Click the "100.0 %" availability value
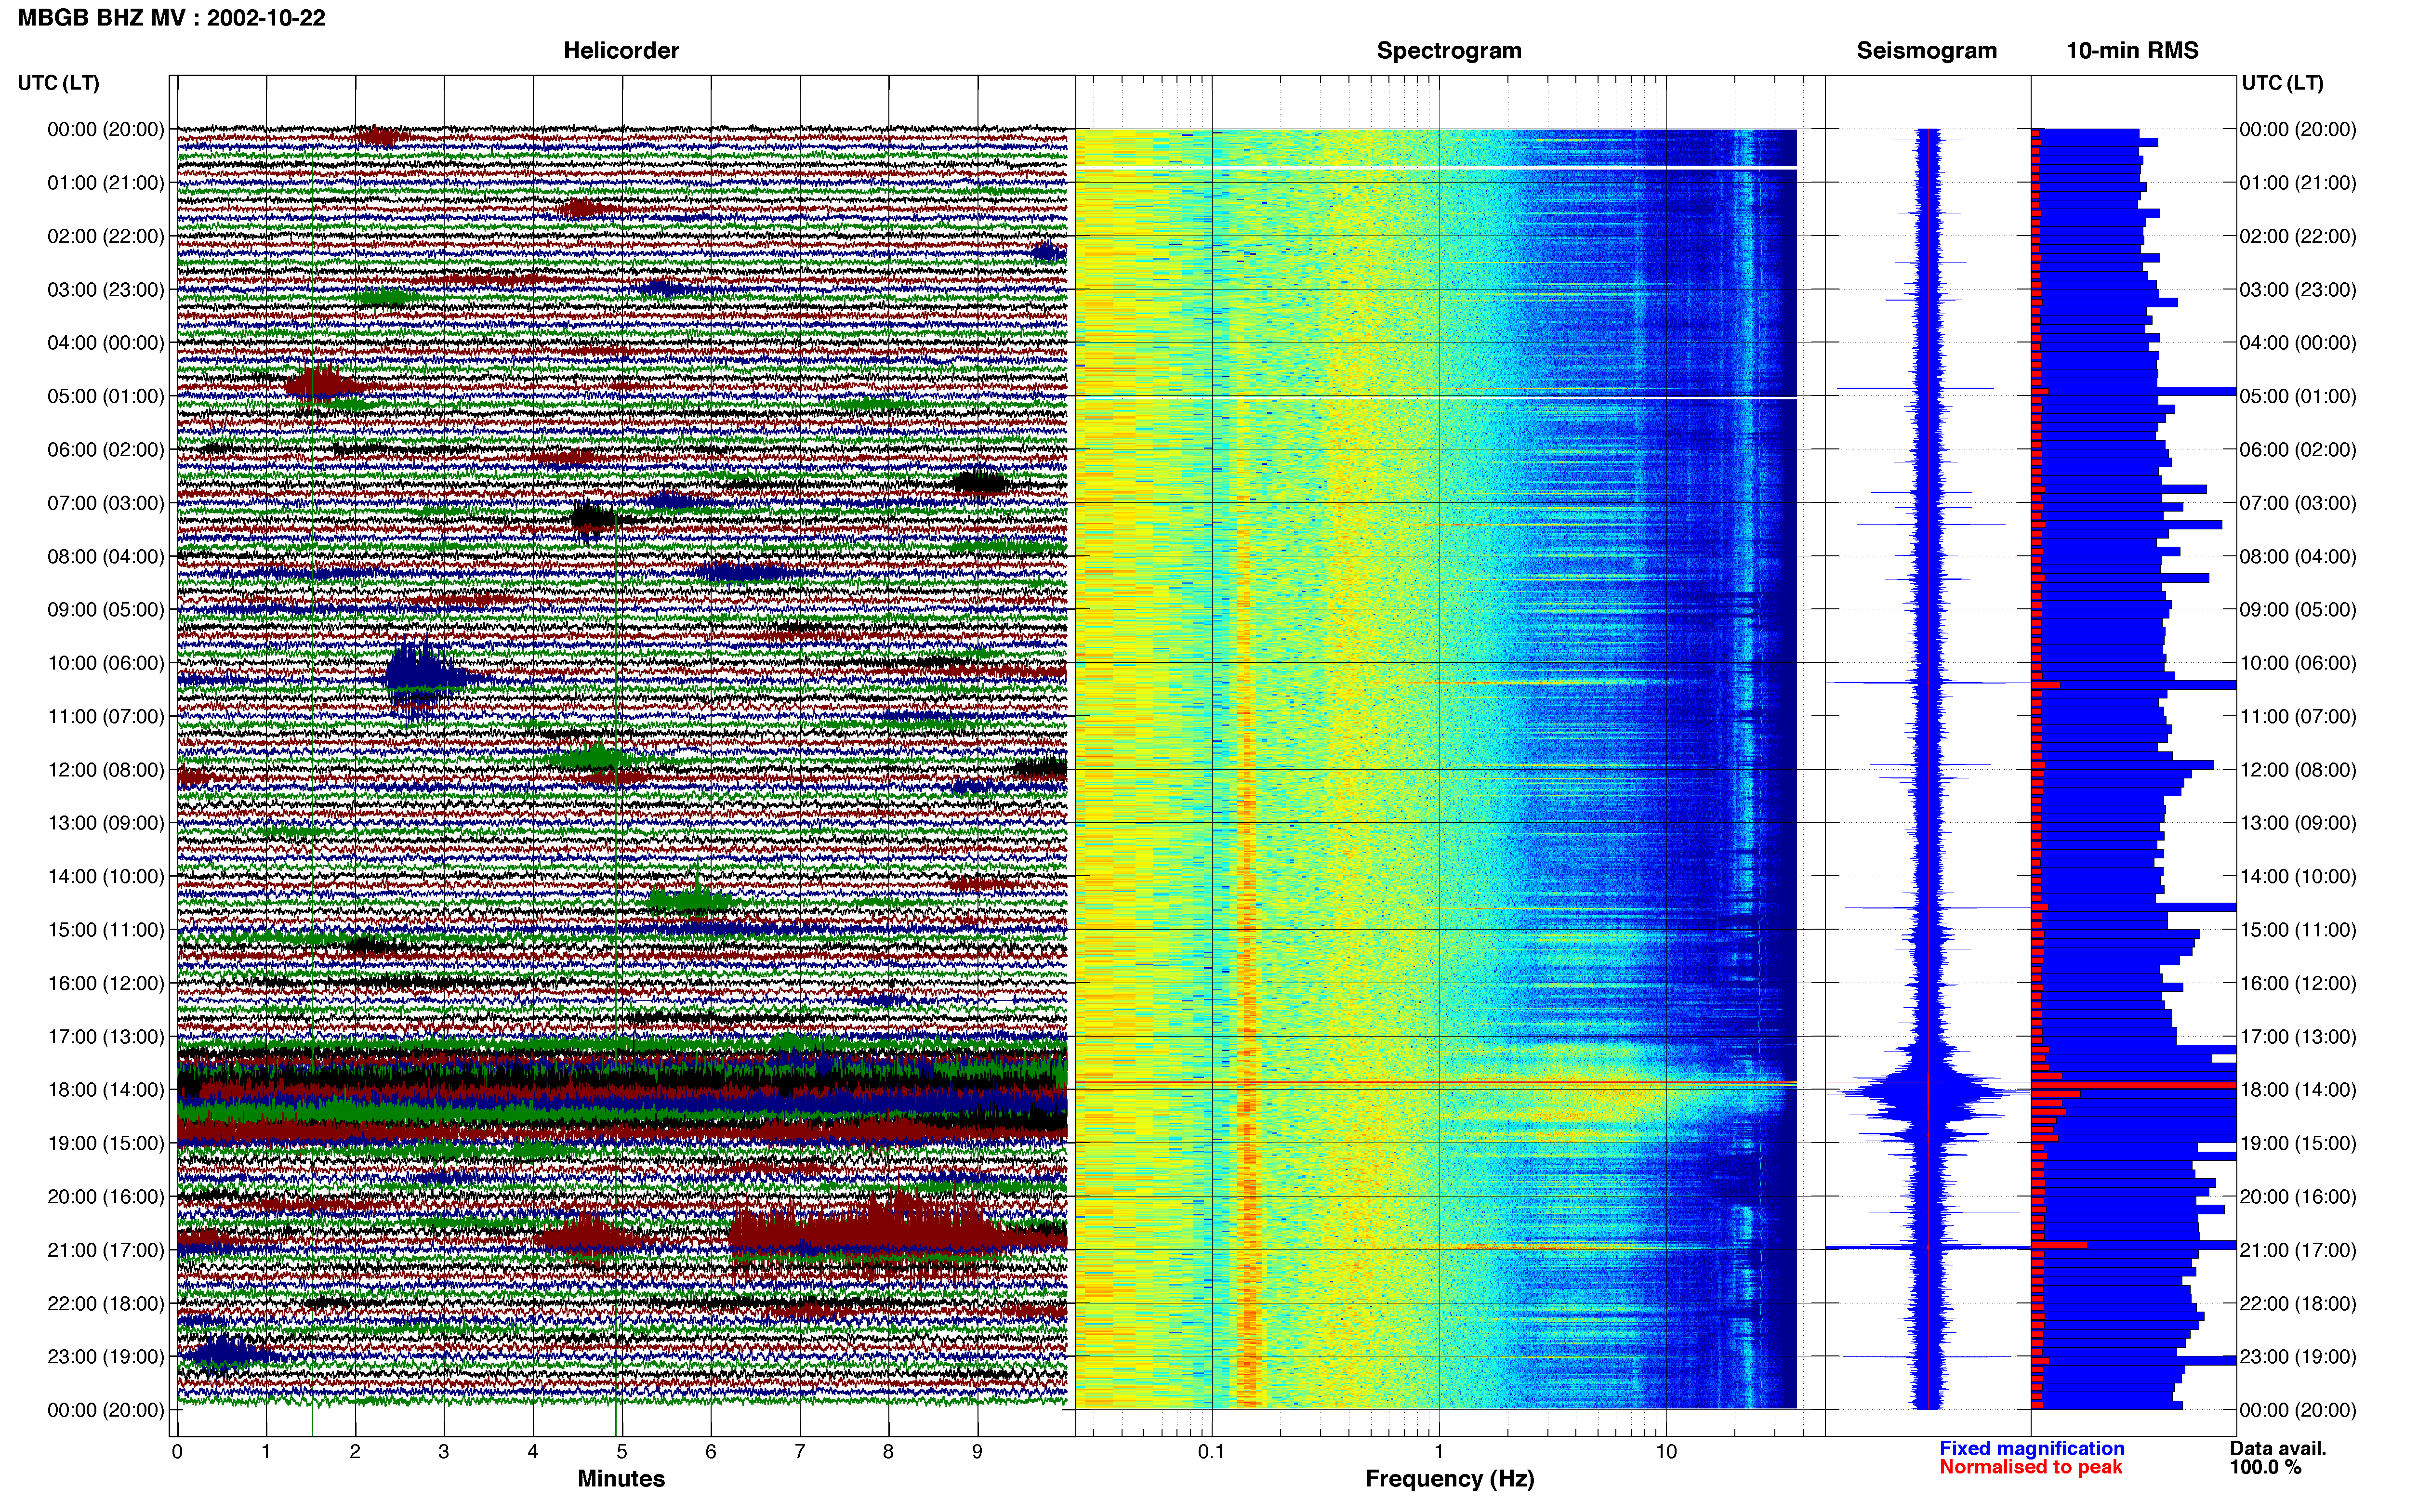The height and width of the screenshot is (1512, 2418). coord(2265,1467)
